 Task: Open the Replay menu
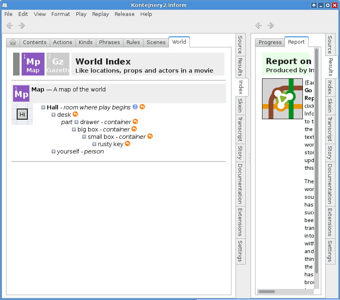click(100, 14)
